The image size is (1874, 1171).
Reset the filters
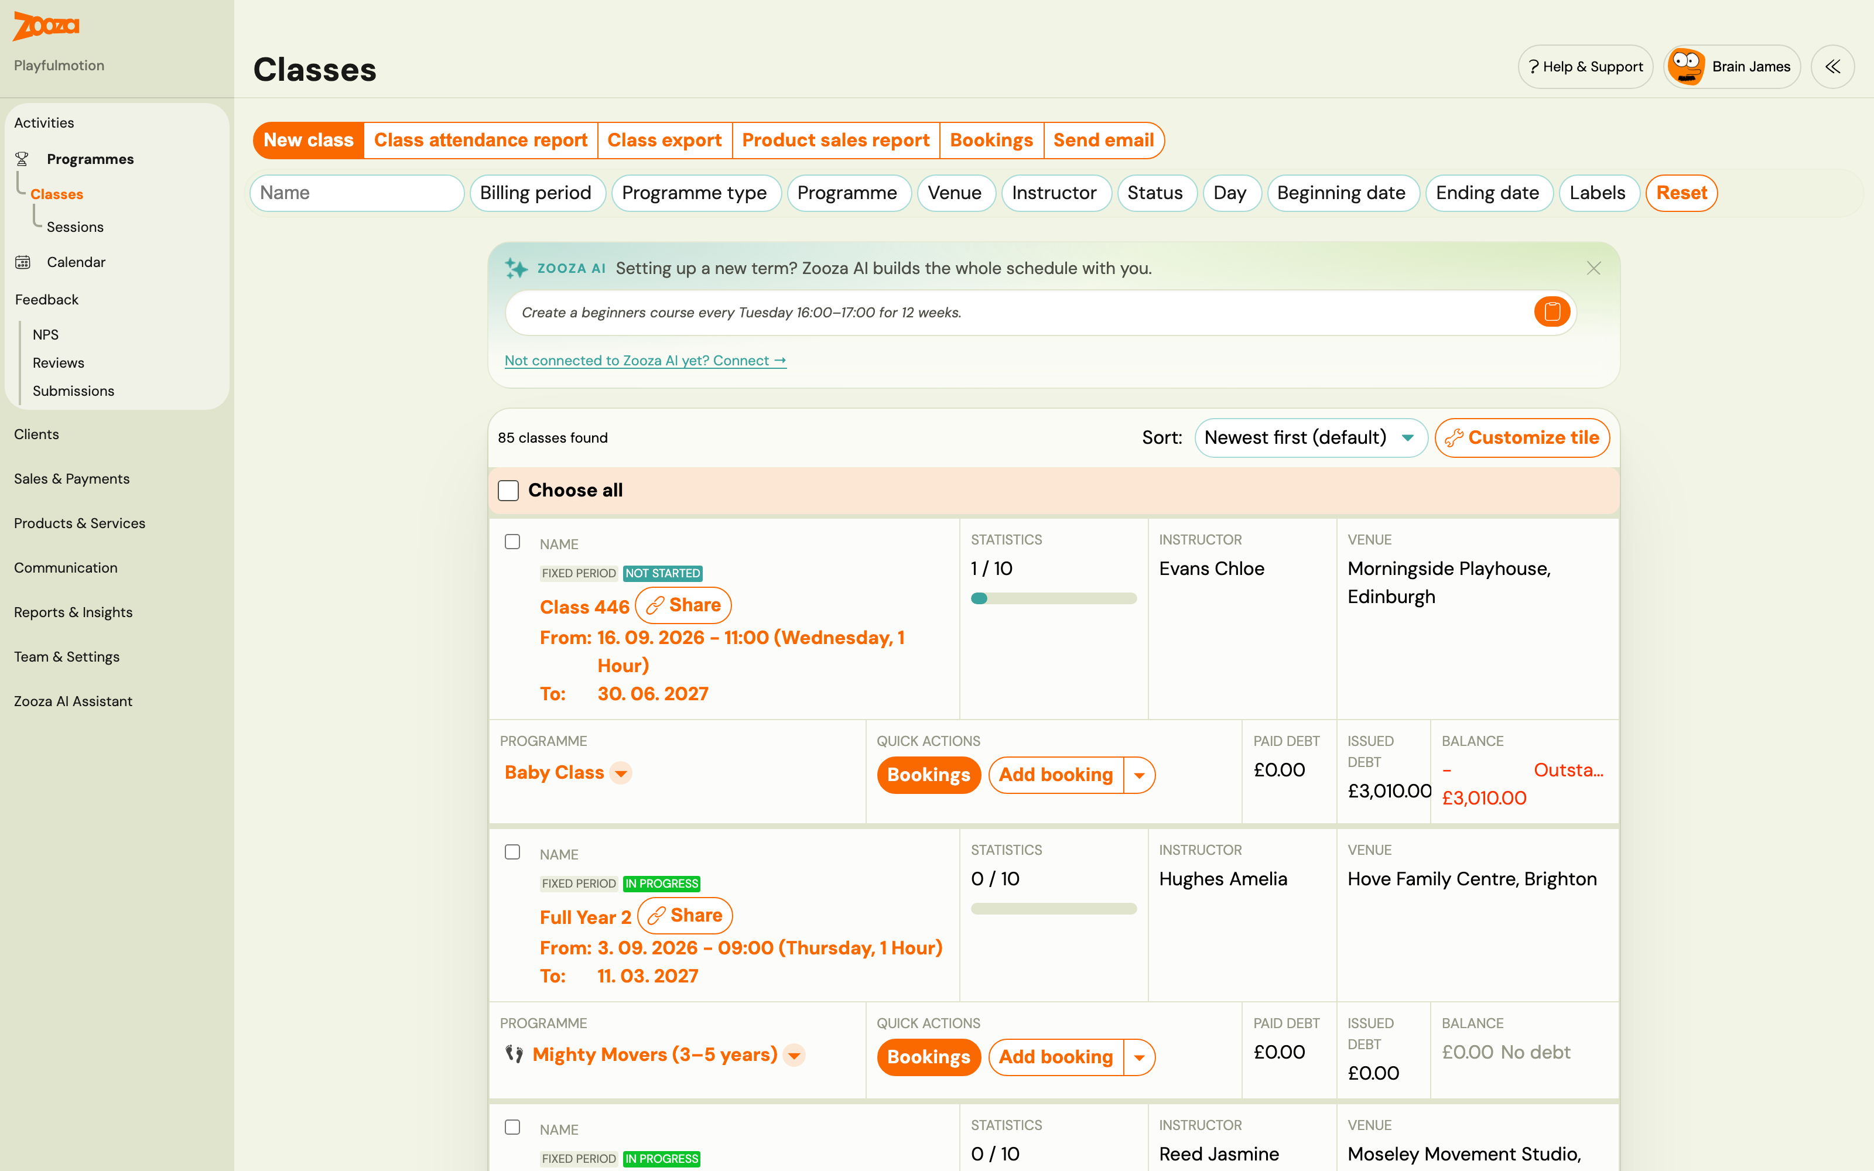(1682, 193)
